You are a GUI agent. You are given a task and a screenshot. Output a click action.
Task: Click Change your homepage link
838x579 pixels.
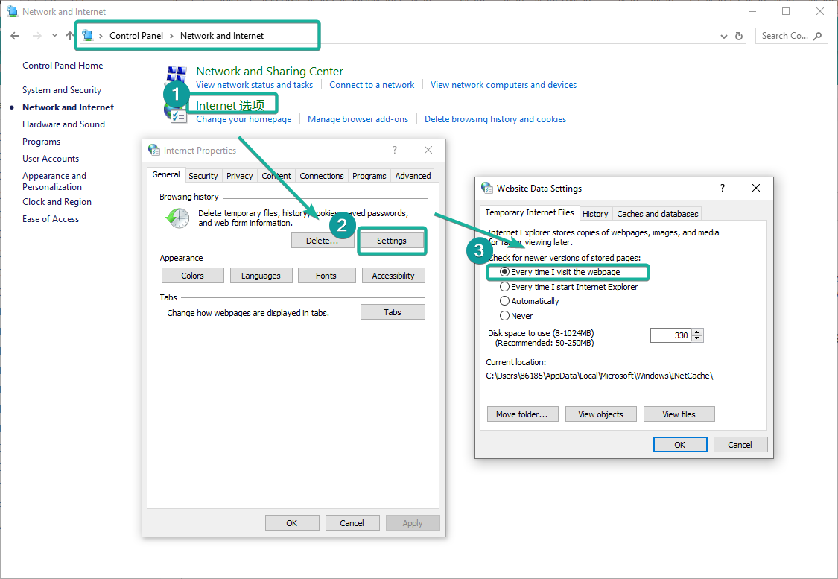[x=244, y=119]
